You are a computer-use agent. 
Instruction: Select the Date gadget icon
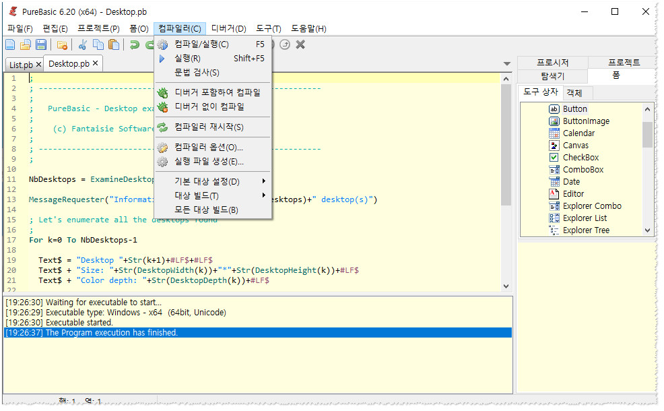554,182
